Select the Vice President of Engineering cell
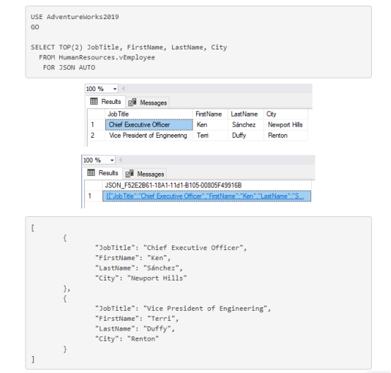The width and height of the screenshot is (391, 373). coord(149,136)
